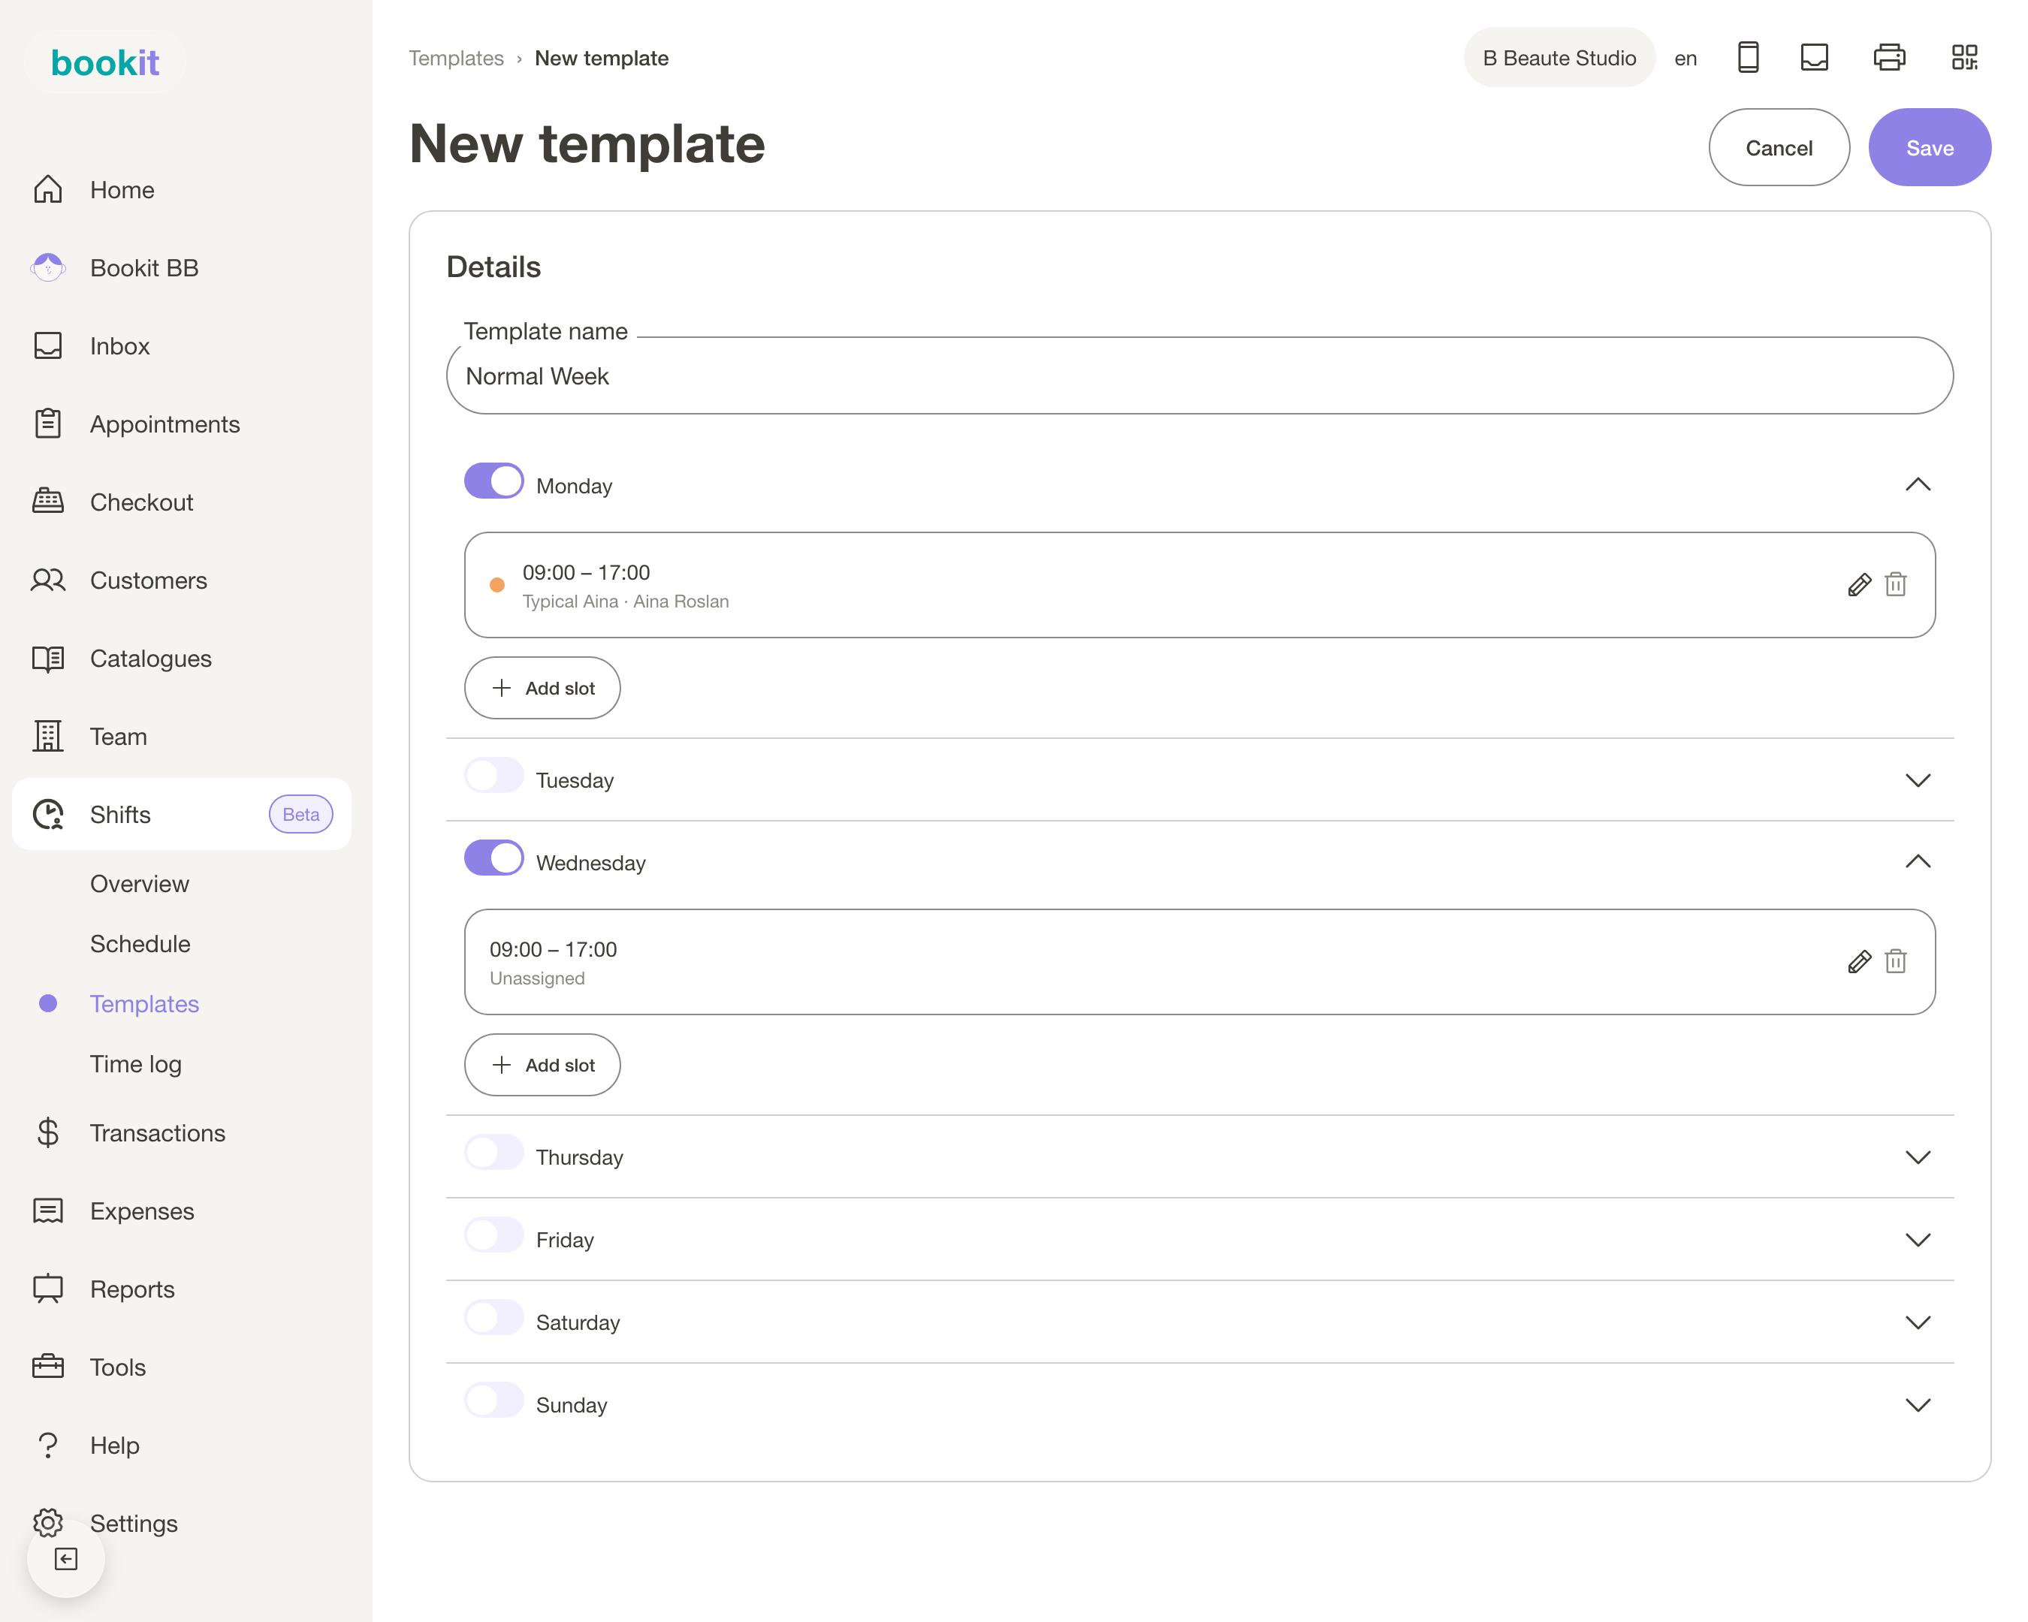Click the orange color dot on Monday slot
This screenshot has width=2028, height=1622.
(496, 585)
